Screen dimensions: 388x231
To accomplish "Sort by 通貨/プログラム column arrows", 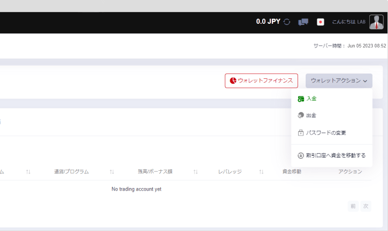I will pyautogui.click(x=112, y=171).
